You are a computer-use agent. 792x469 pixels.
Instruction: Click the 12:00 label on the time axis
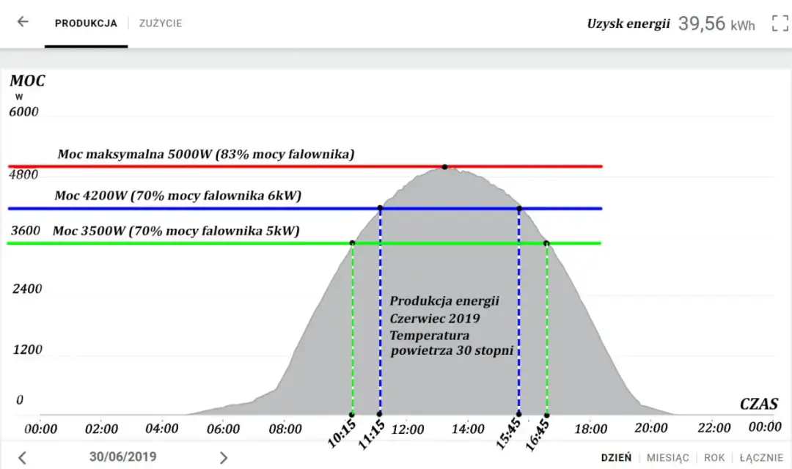406,429
